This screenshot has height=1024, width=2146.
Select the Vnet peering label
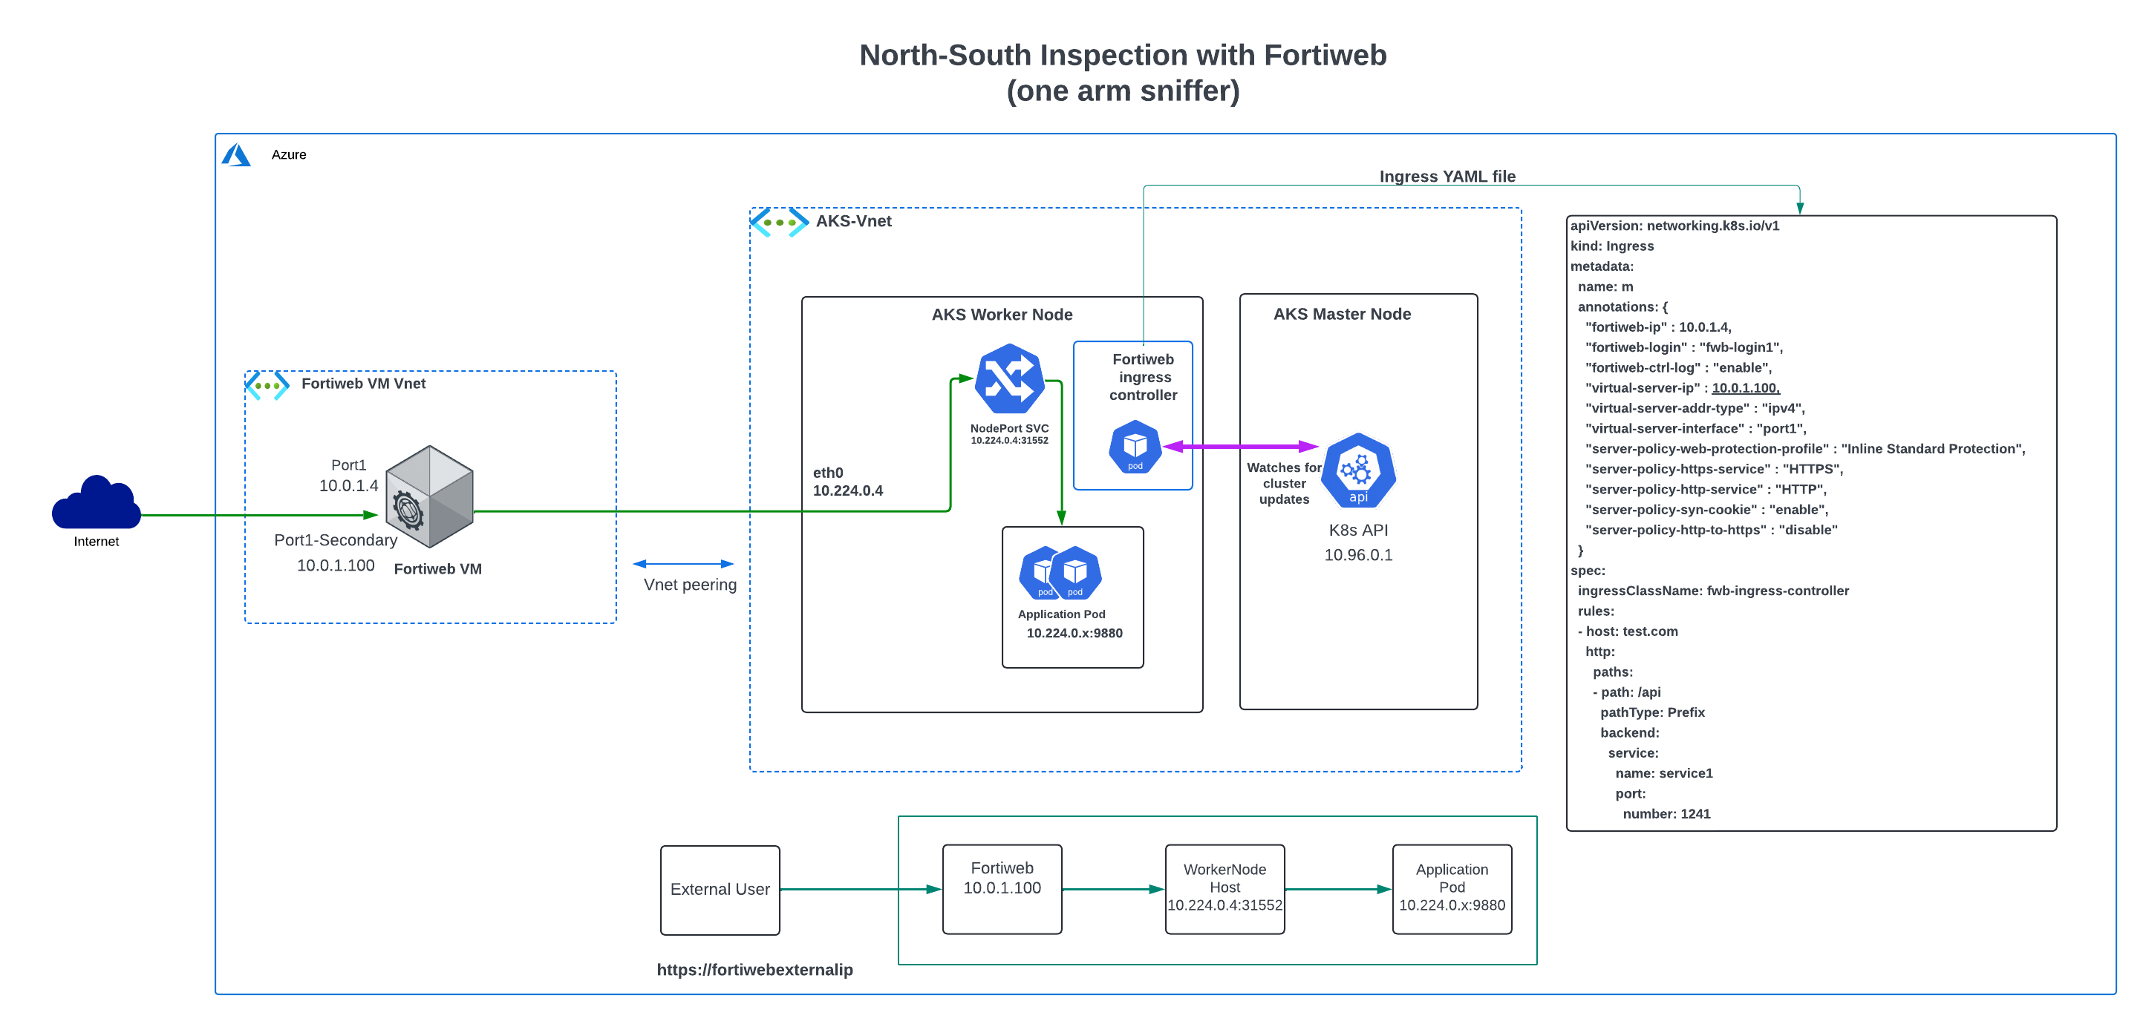(690, 585)
